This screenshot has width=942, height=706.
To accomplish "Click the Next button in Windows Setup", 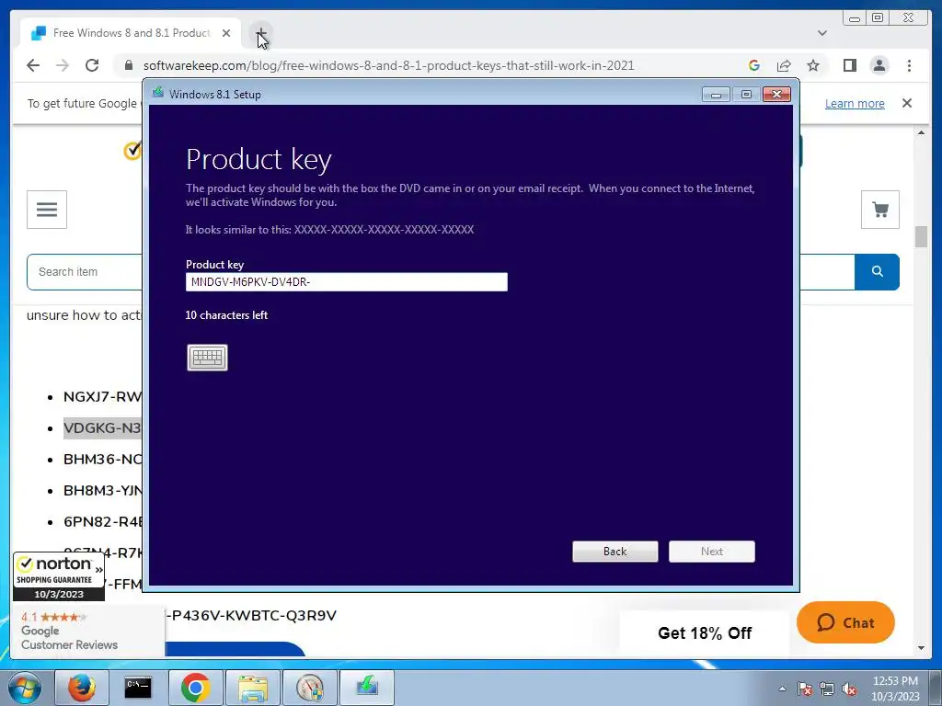I will [712, 552].
